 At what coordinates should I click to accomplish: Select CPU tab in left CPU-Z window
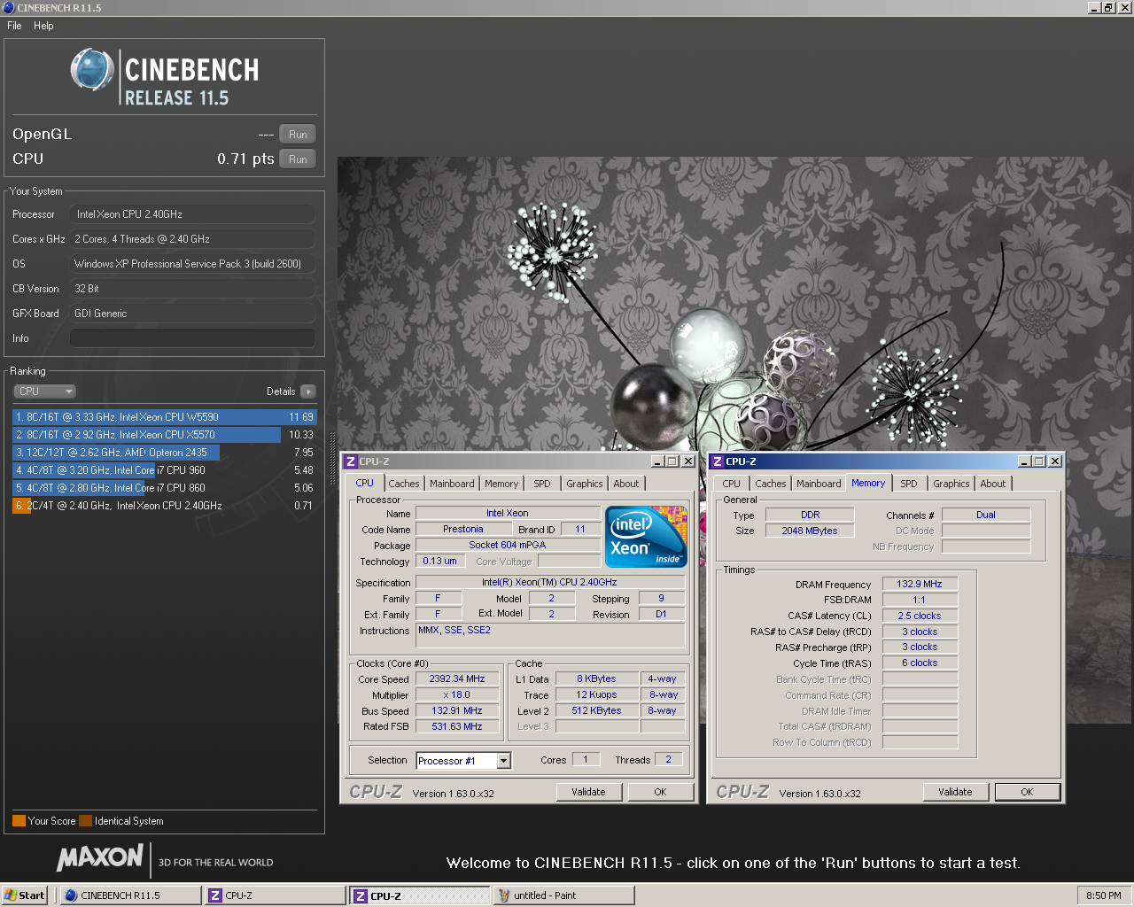click(364, 483)
